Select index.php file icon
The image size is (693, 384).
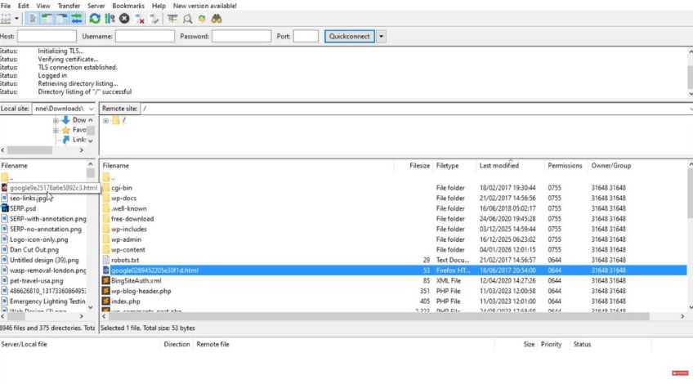(x=106, y=301)
